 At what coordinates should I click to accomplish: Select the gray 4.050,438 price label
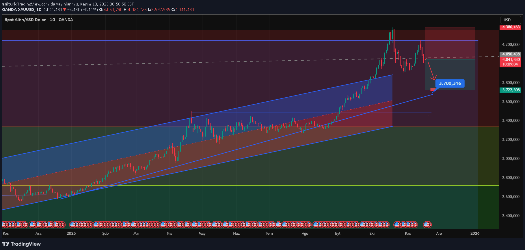511,54
